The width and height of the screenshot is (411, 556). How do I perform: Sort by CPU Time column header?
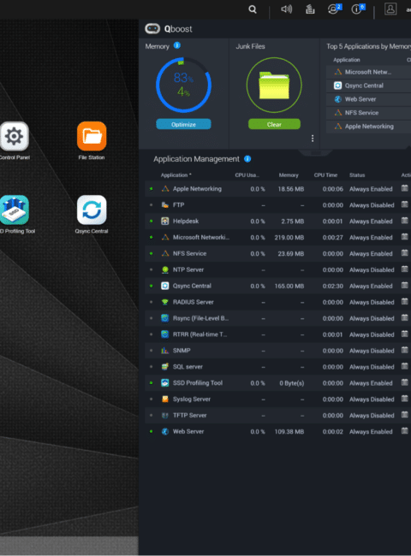pyautogui.click(x=325, y=175)
